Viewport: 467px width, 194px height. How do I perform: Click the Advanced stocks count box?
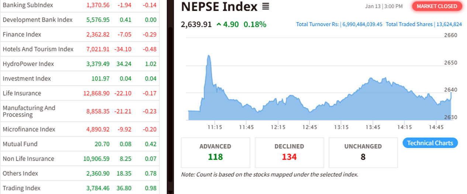pyautogui.click(x=215, y=152)
